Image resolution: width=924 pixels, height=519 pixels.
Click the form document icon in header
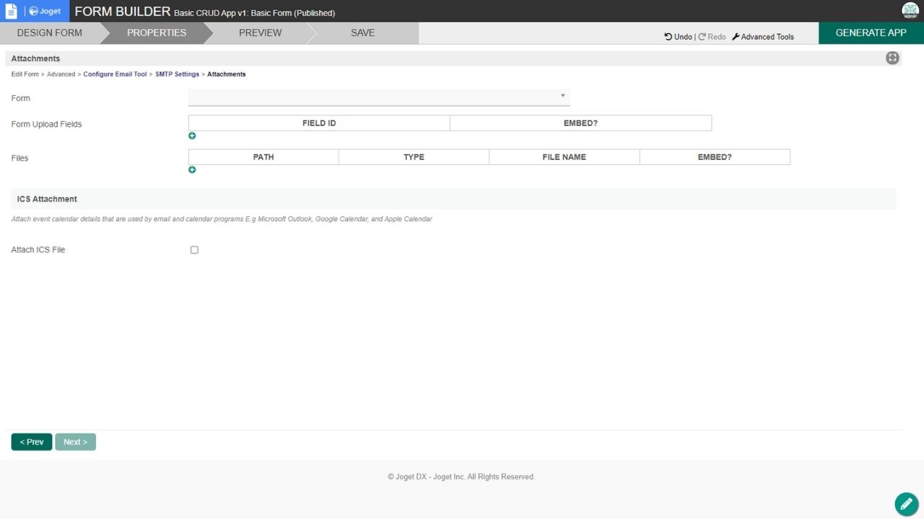pos(11,11)
